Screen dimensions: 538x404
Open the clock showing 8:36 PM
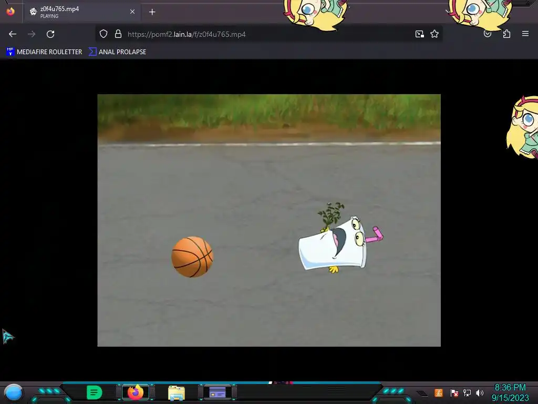point(510,392)
